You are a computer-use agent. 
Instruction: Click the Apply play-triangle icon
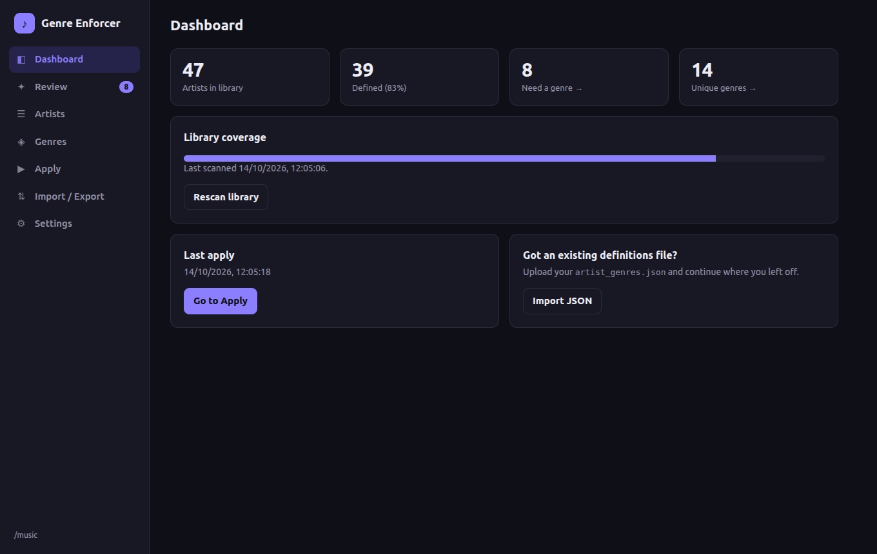point(21,169)
